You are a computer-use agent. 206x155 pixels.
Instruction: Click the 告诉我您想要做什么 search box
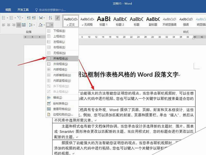pos(52,10)
